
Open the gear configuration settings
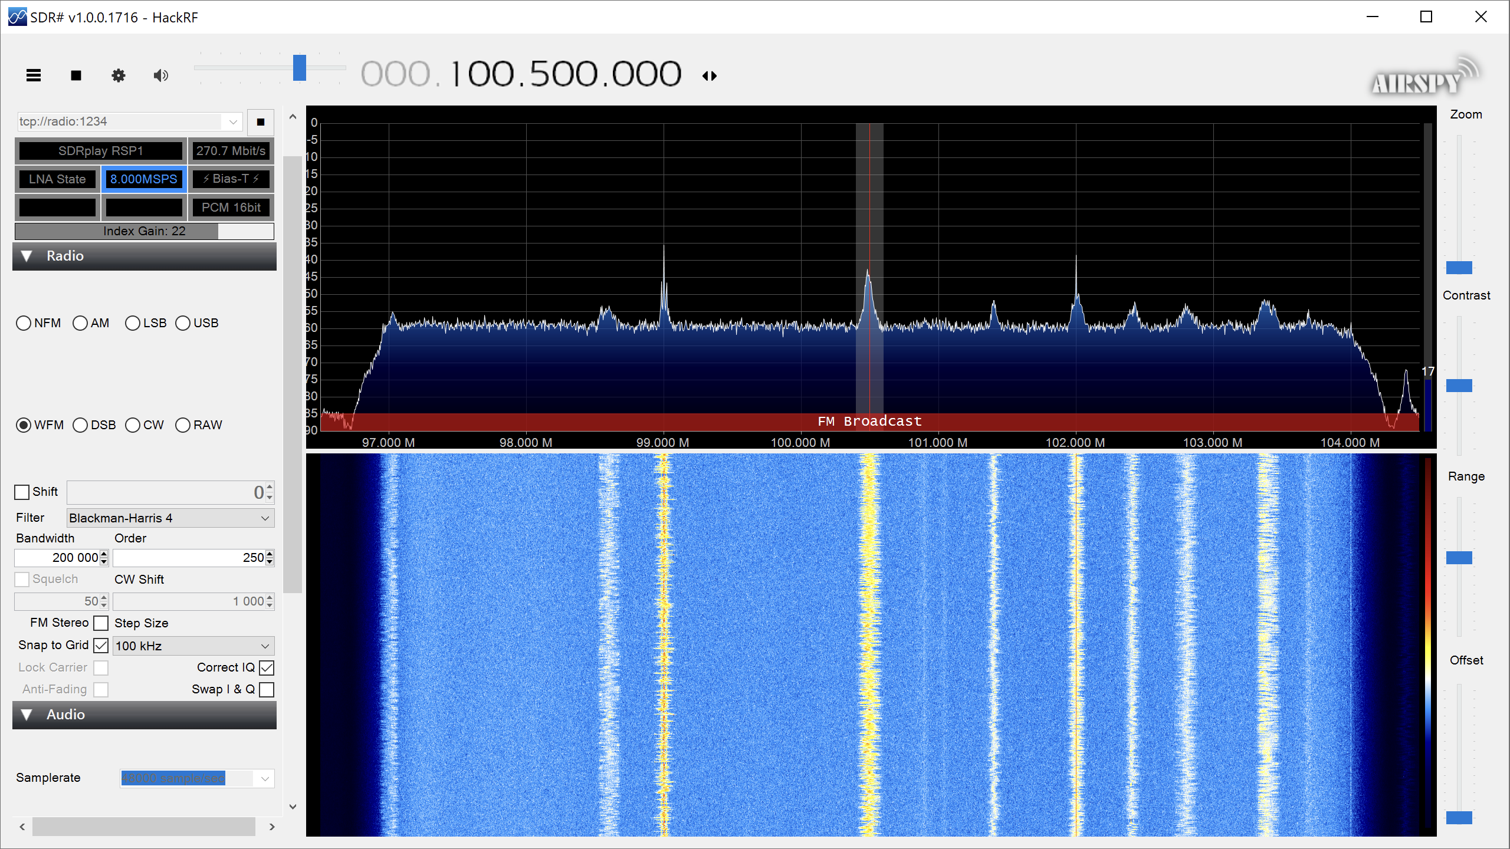[119, 75]
